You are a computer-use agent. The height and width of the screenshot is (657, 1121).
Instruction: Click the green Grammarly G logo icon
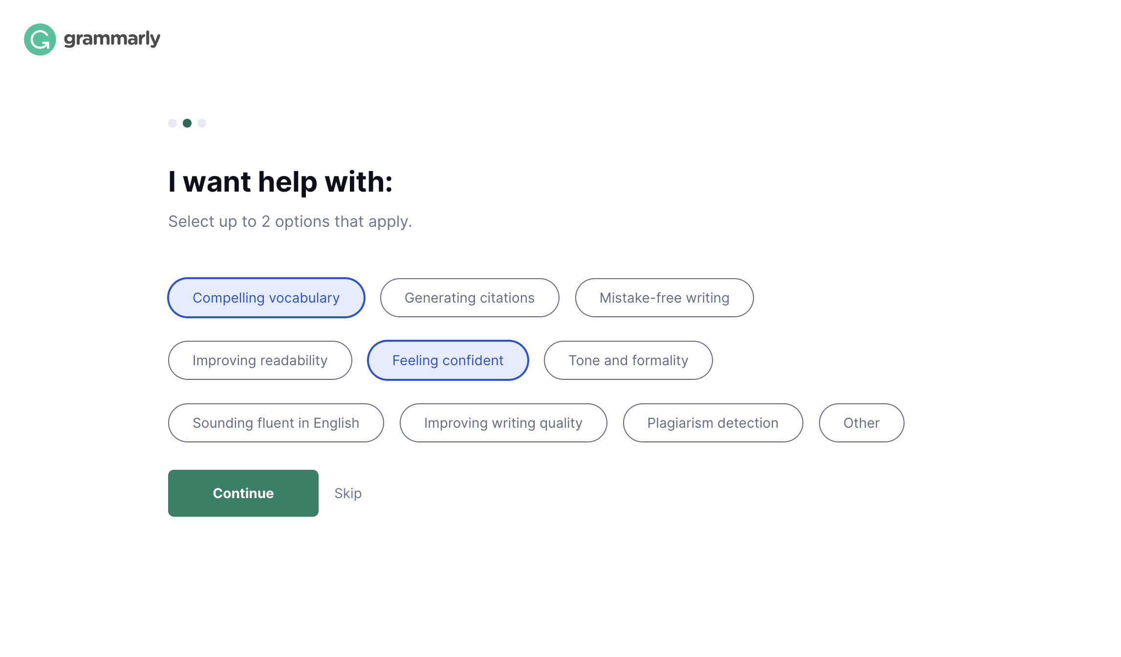pyautogui.click(x=40, y=40)
